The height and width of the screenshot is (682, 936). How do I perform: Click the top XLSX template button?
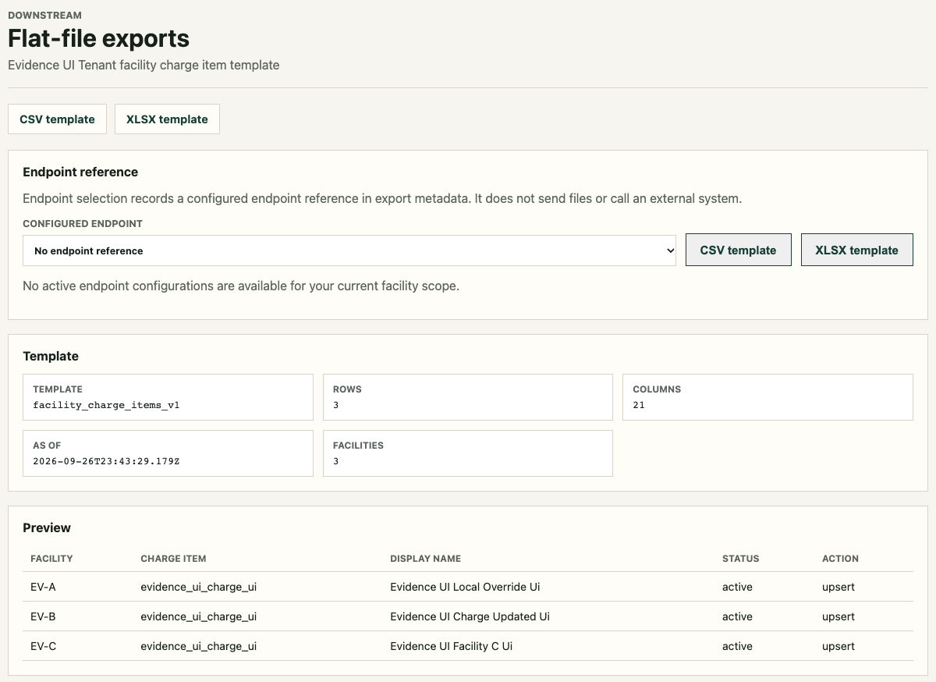pos(167,119)
